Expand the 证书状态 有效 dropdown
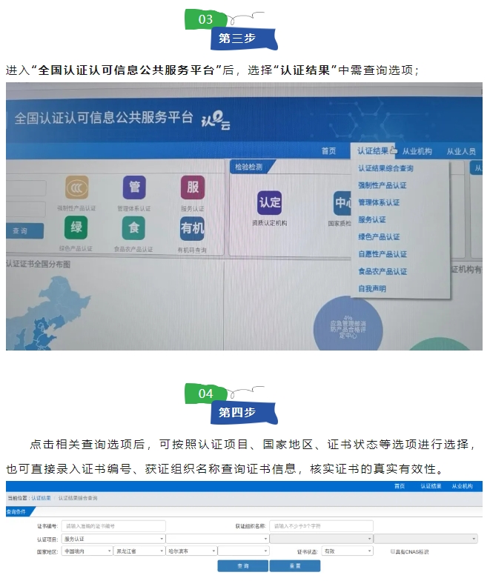Image resolution: width=490 pixels, height=581 pixels. click(x=348, y=551)
